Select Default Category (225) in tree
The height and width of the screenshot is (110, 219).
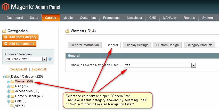[x=27, y=77]
